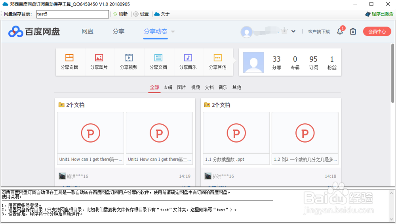The image size is (396, 224).
Task: Expand the 分享动态 dropdown arrow
Action: tap(173, 32)
